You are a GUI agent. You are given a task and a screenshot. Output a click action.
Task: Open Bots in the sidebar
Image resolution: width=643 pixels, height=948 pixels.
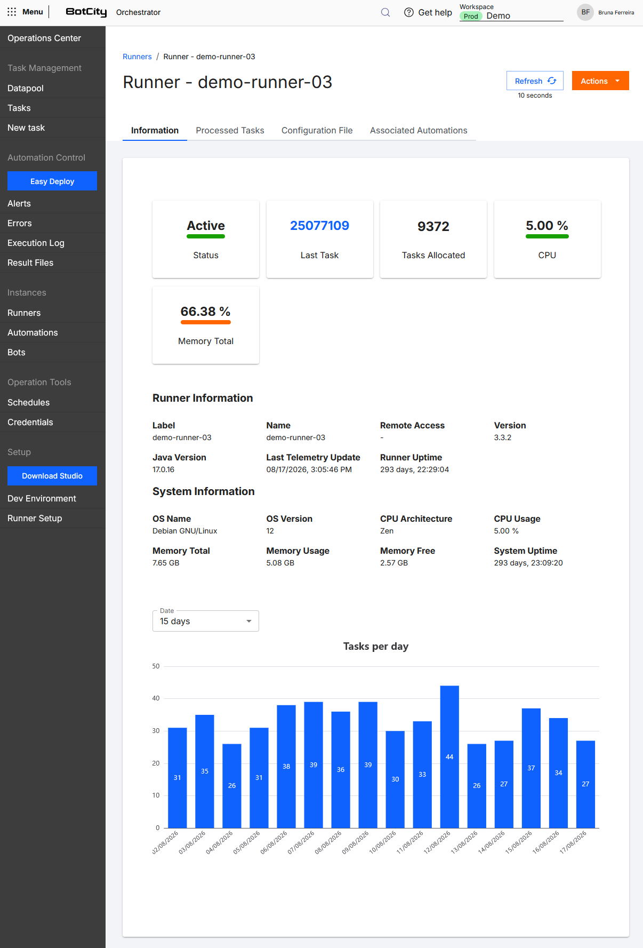(x=53, y=352)
